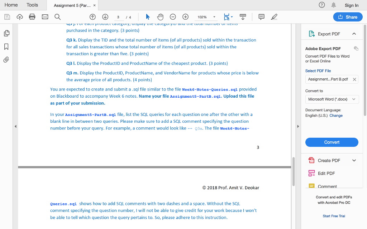This screenshot has width=367, height=229.
Task: Select the Highlight pencil tool
Action: 274,17
